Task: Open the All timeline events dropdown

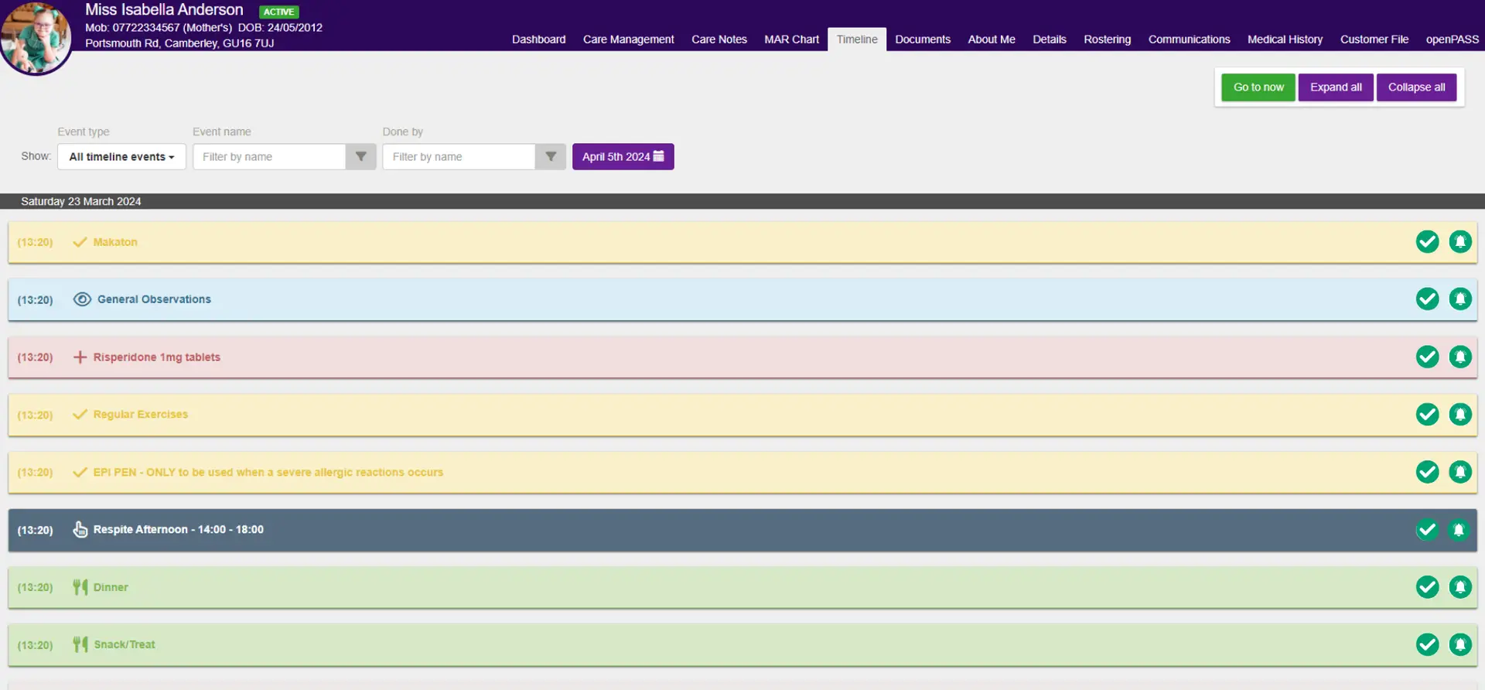Action: [121, 156]
